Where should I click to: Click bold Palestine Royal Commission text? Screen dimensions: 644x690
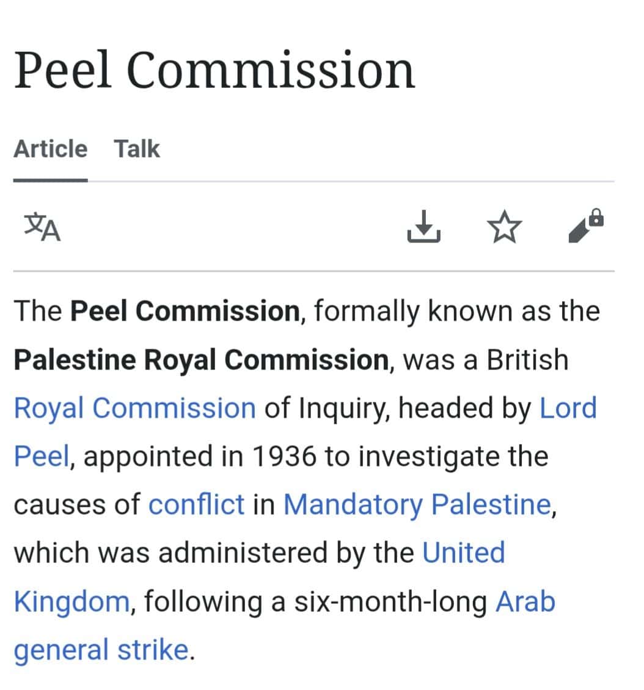coord(201,360)
